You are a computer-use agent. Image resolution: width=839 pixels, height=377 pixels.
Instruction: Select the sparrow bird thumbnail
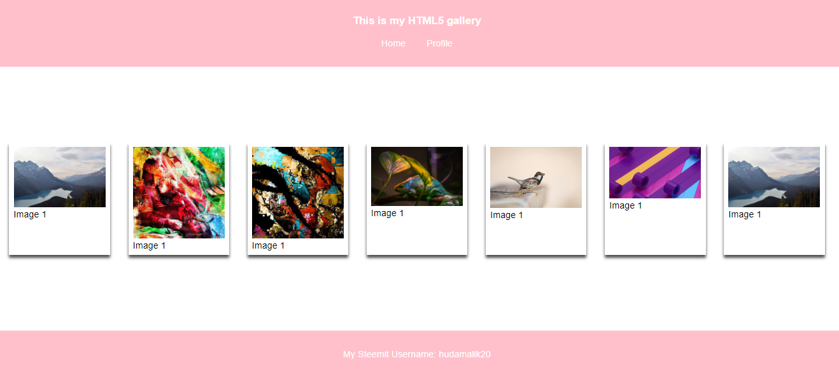(536, 177)
